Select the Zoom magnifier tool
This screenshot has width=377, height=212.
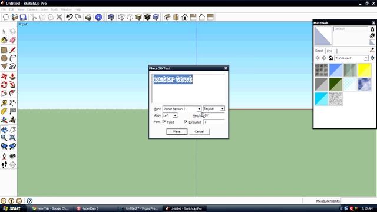(x=4, y=138)
